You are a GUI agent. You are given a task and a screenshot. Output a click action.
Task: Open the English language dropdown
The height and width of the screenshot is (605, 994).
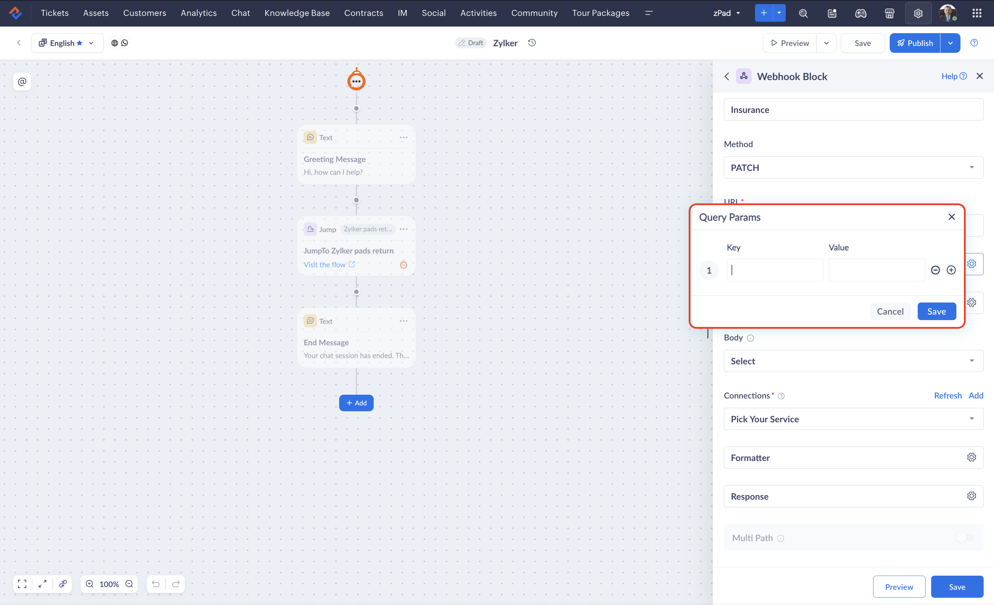pos(67,43)
